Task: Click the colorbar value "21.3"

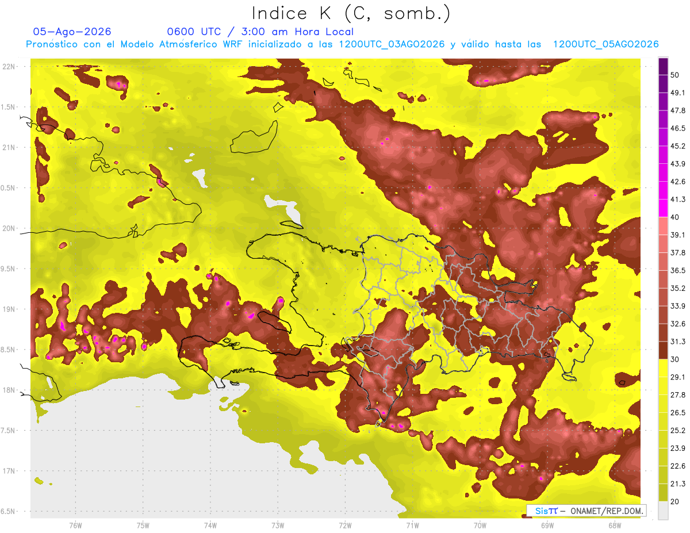Action: click(x=678, y=484)
